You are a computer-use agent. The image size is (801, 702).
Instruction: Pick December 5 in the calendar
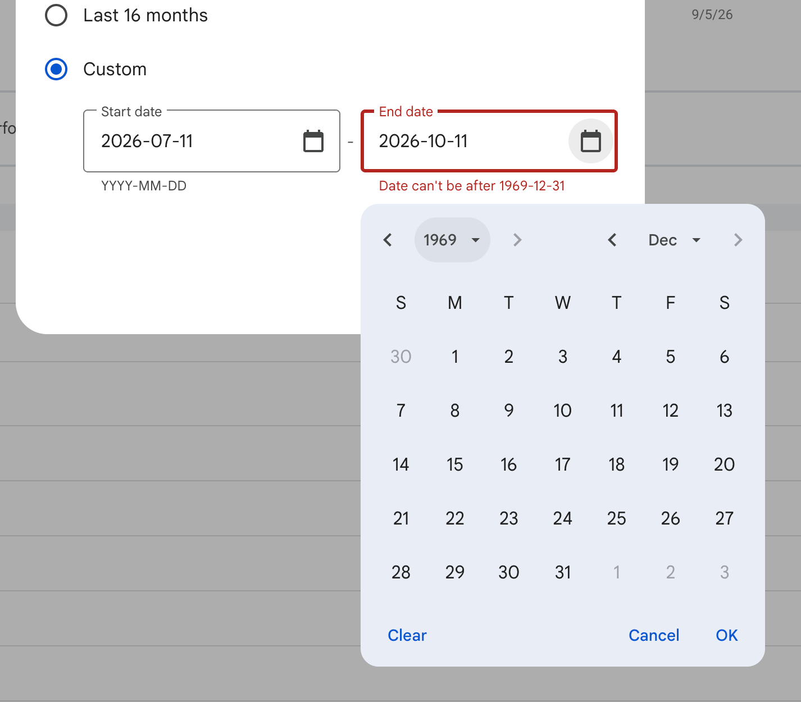click(x=671, y=357)
